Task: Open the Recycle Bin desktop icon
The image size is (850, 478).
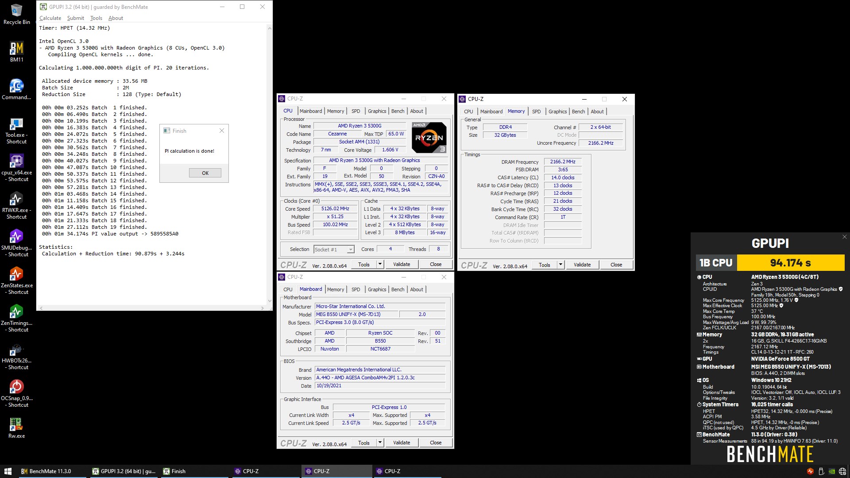Action: [16, 14]
